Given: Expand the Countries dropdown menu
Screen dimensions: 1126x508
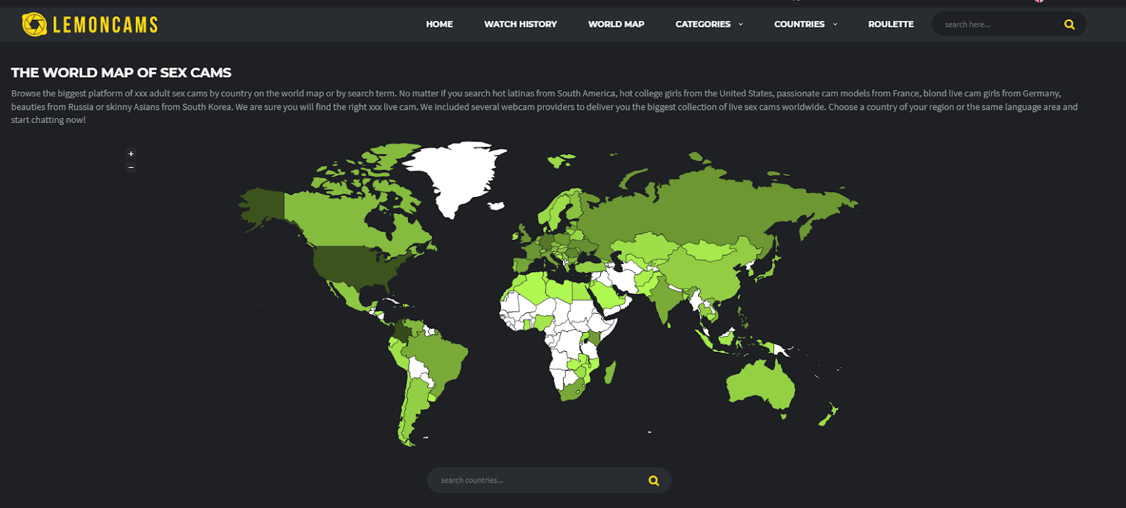Looking at the screenshot, I should point(805,25).
